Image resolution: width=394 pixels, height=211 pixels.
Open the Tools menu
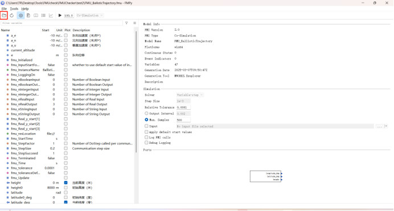pos(14,9)
